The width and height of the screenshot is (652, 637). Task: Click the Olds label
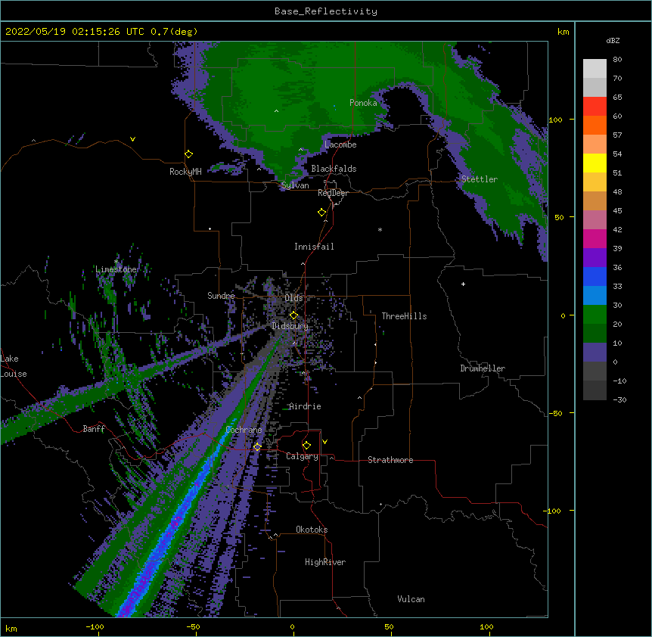pos(293,298)
